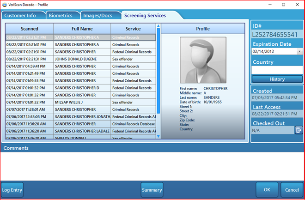Click the first name value CHRISTOPHER in profile
305x200 pixels.
click(x=215, y=88)
